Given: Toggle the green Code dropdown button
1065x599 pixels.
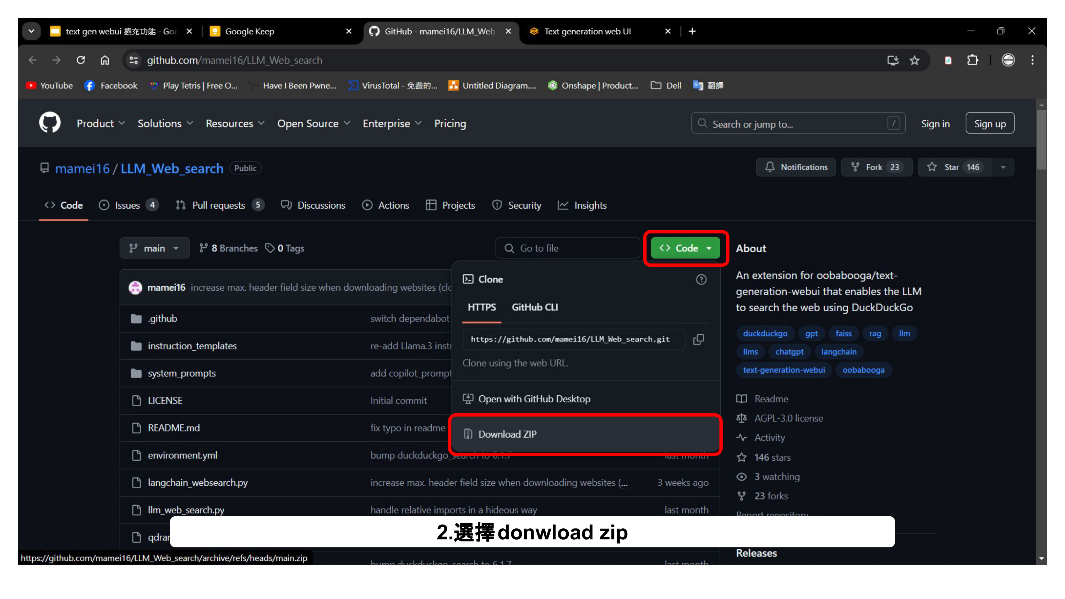Looking at the screenshot, I should tap(686, 248).
